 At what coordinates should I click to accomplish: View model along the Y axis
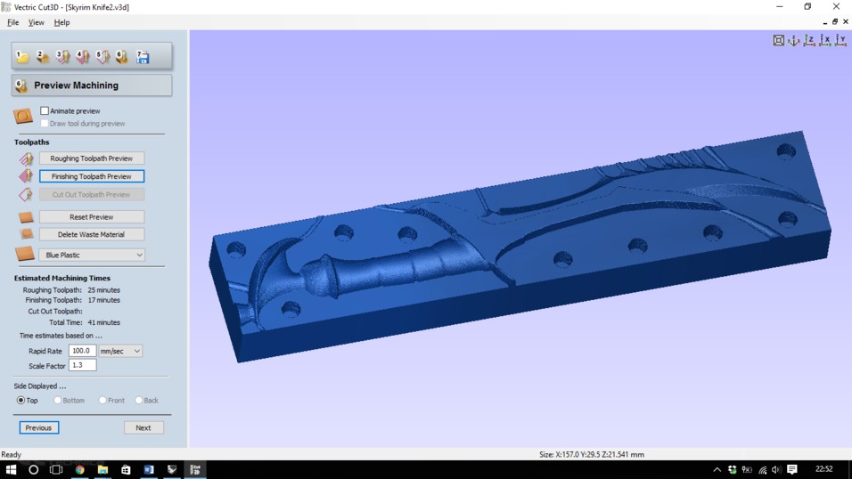point(840,40)
